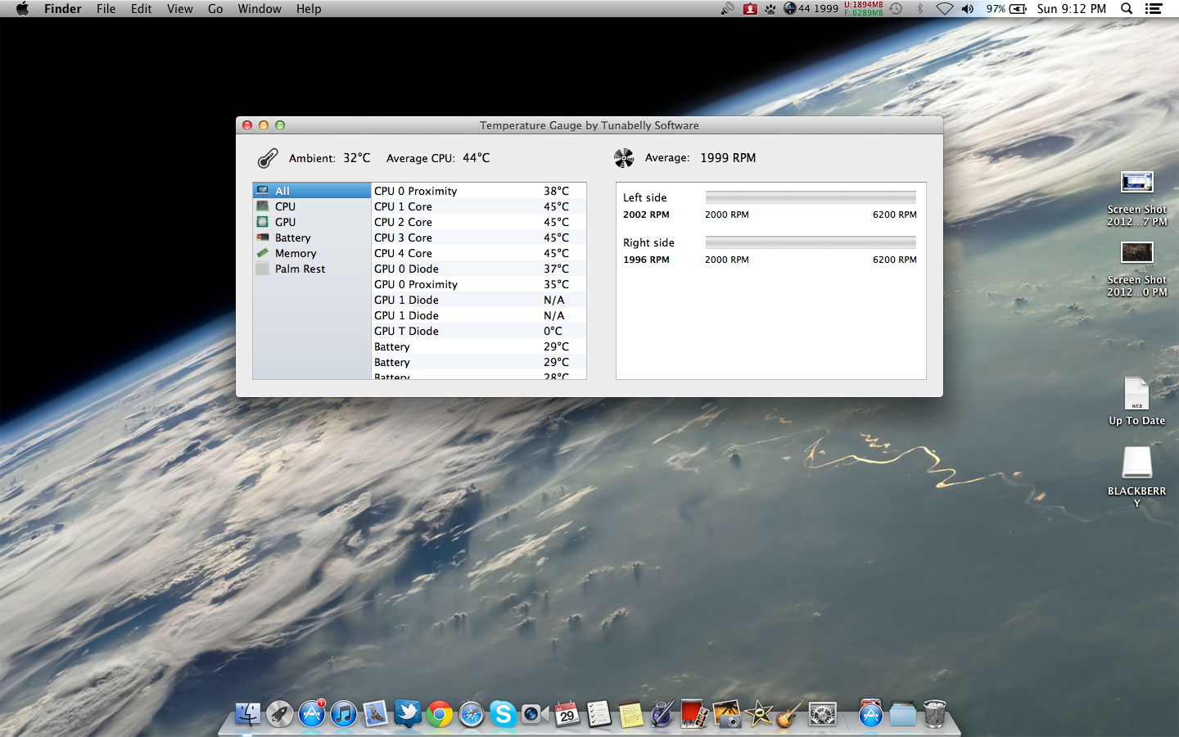Open the Go menu
1179x737 pixels.
tap(215, 9)
